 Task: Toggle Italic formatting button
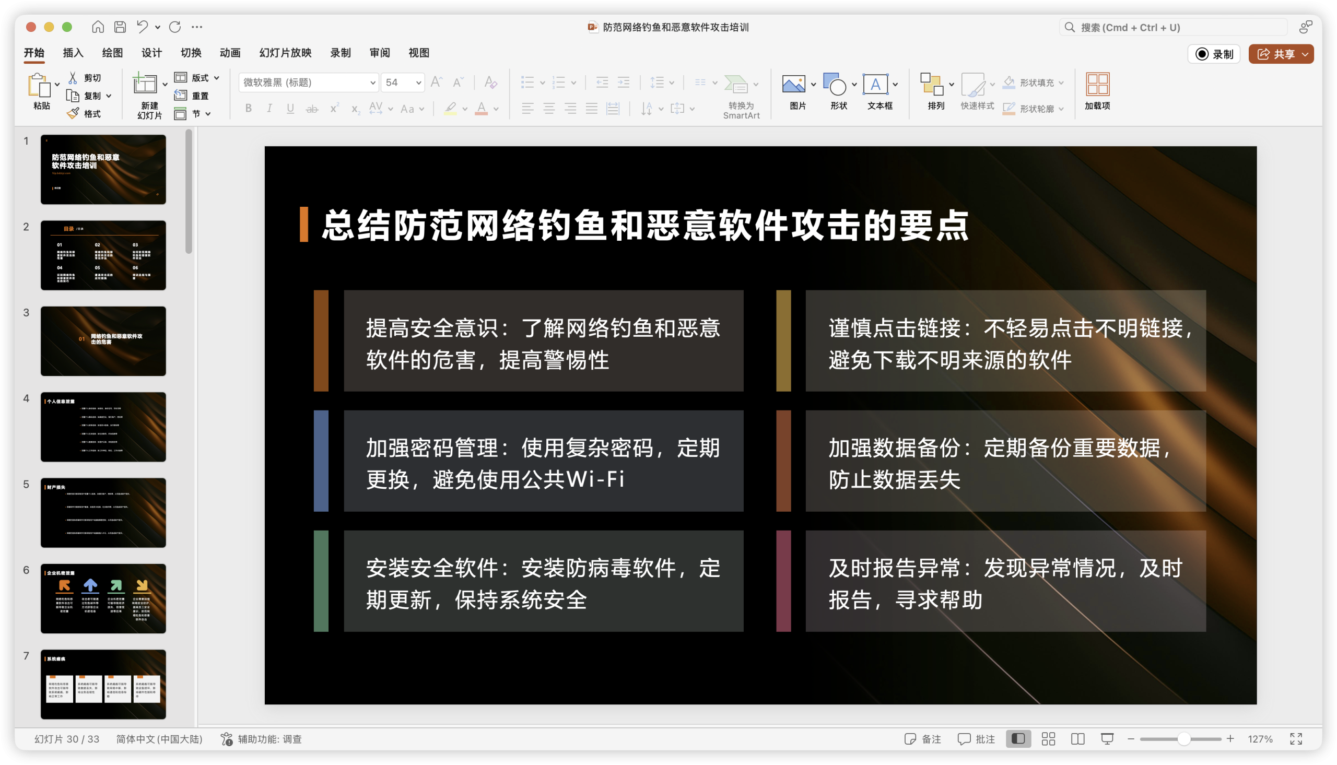tap(269, 108)
